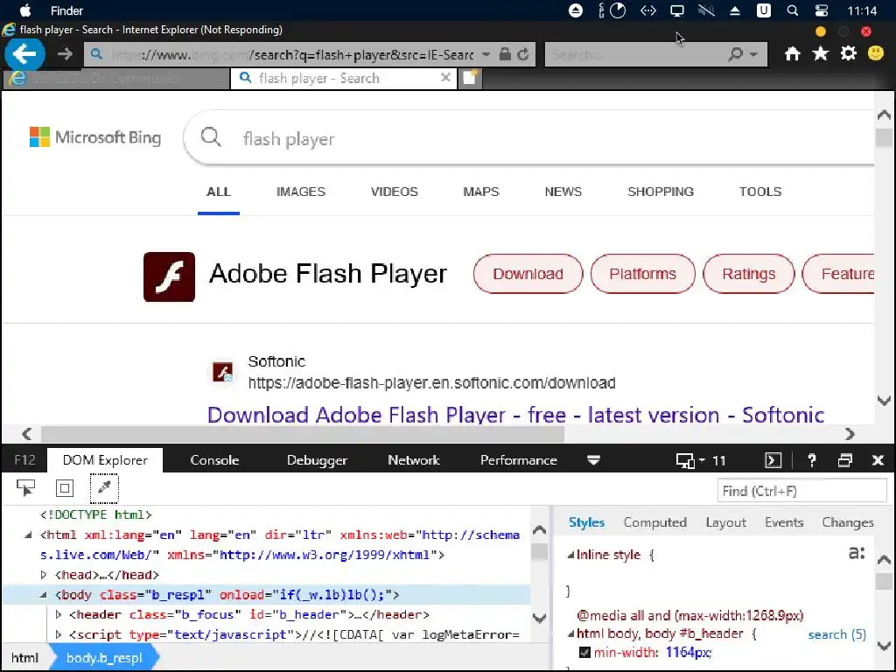Collapse the html node
The width and height of the screenshot is (896, 672).
pos(28,535)
